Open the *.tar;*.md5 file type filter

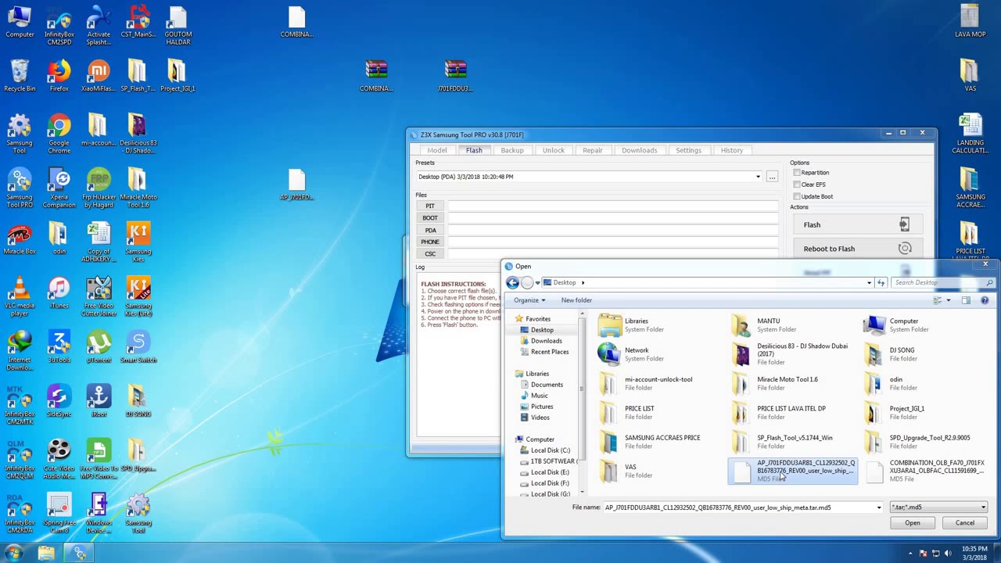pos(939,507)
